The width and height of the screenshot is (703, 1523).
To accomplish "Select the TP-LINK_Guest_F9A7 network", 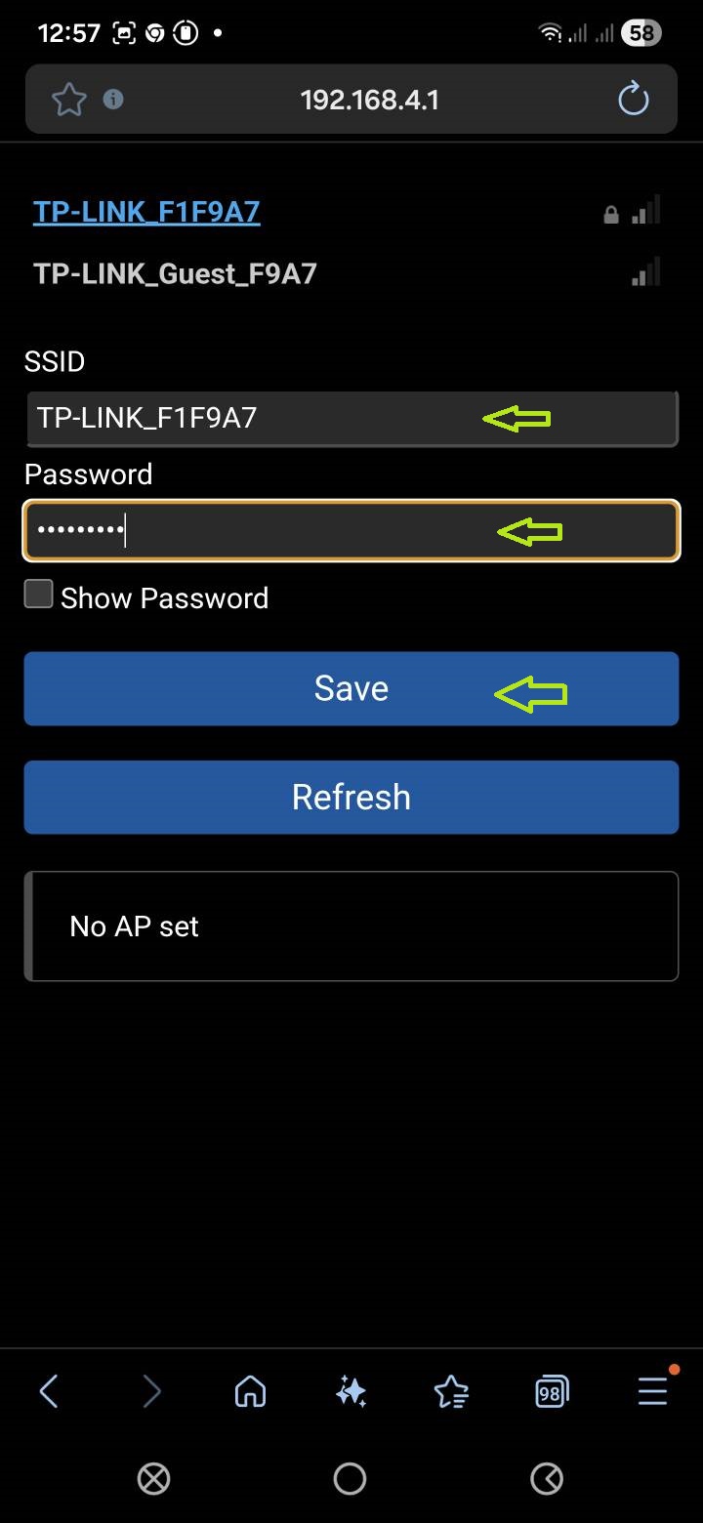I will [175, 273].
